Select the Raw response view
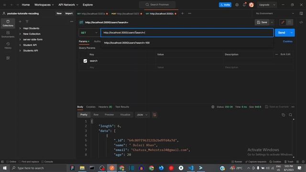306x172 pixels. click(x=96, y=115)
